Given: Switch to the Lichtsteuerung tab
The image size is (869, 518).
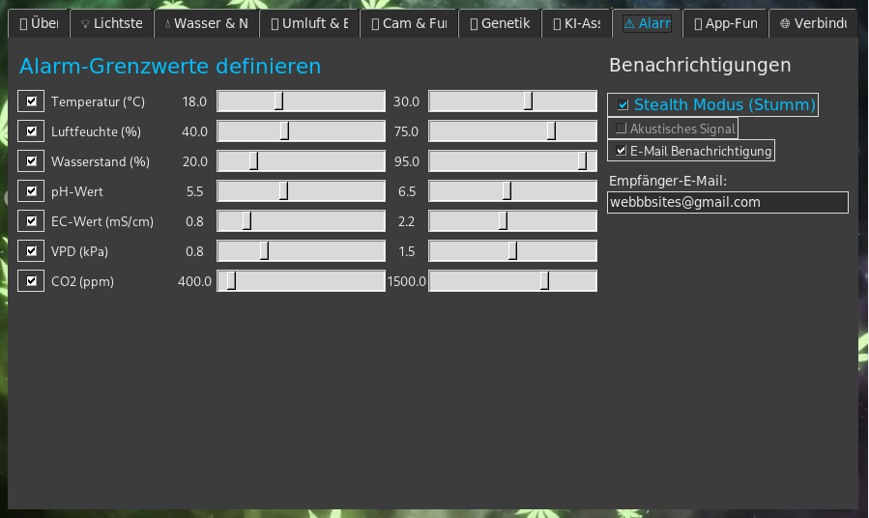Looking at the screenshot, I should [x=112, y=23].
